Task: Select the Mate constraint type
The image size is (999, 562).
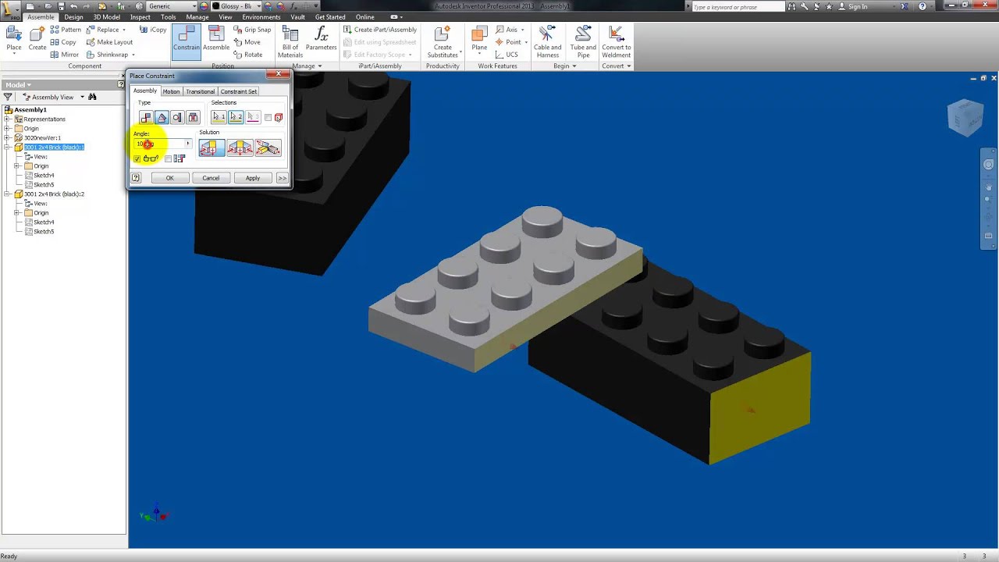Action: [146, 117]
